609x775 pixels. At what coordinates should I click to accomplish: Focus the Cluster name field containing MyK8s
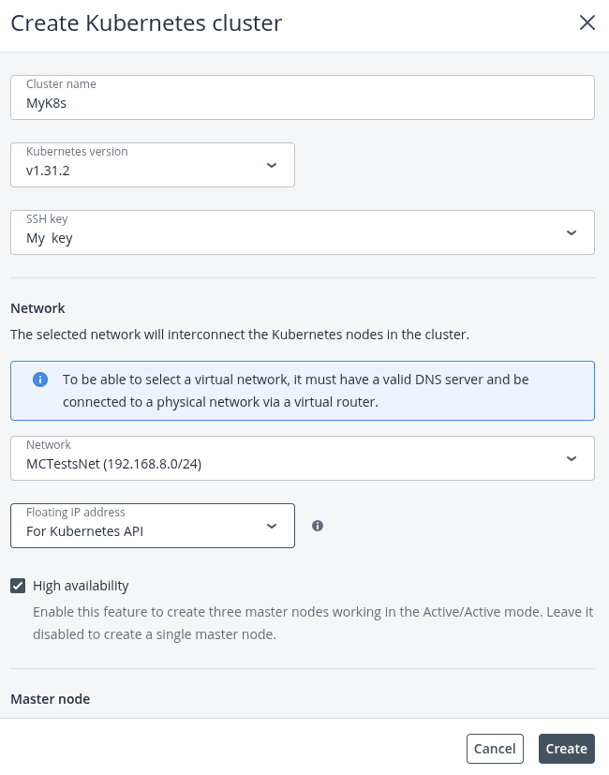pyautogui.click(x=303, y=97)
